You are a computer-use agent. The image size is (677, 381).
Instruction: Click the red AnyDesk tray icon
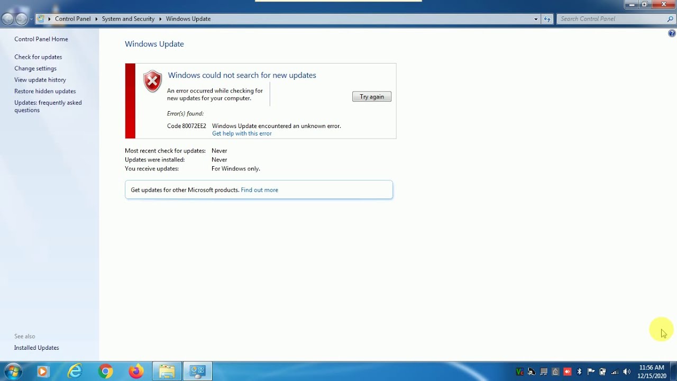(x=568, y=372)
